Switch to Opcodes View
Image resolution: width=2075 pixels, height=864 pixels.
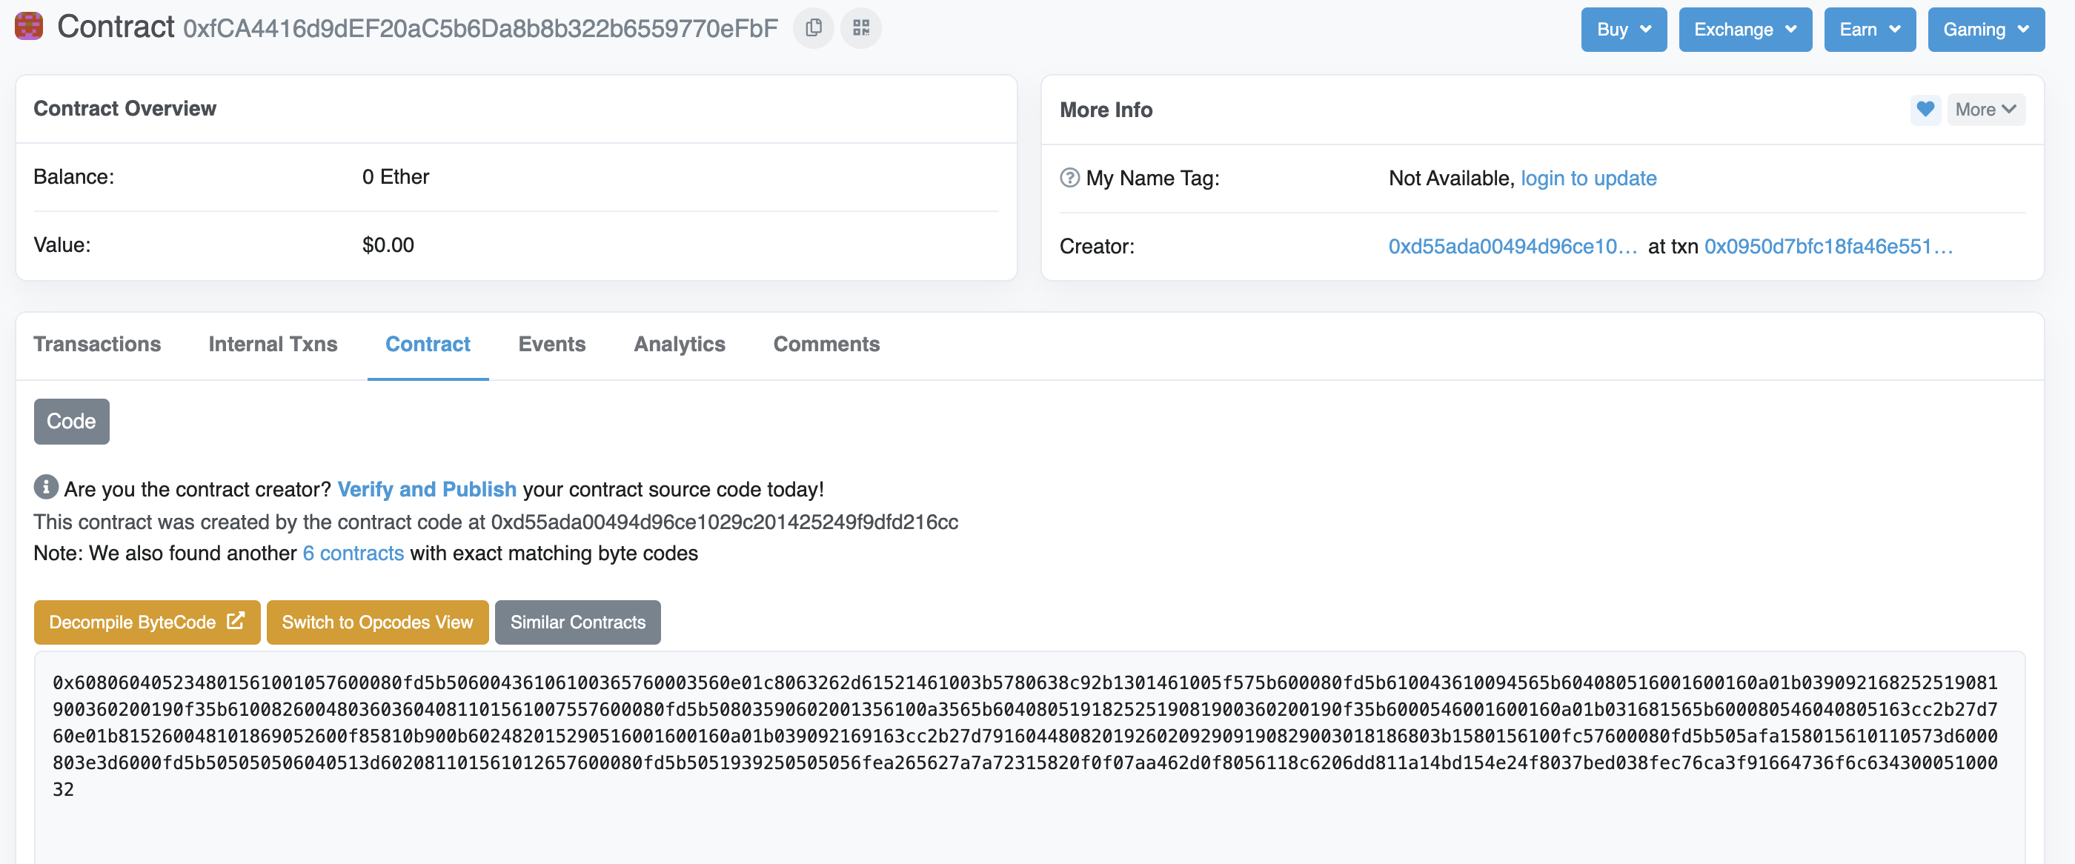pyautogui.click(x=377, y=622)
